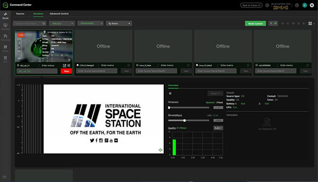Open the help circle icon in header
Viewport: 318px width, 182px height.
tap(297, 5)
